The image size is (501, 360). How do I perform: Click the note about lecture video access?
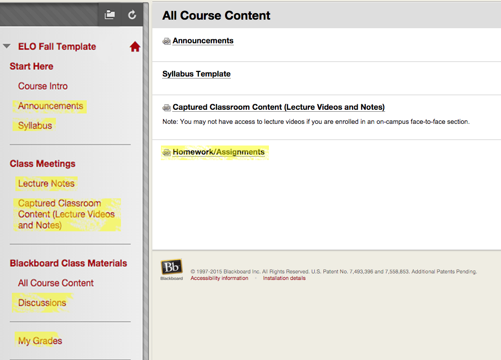click(316, 122)
